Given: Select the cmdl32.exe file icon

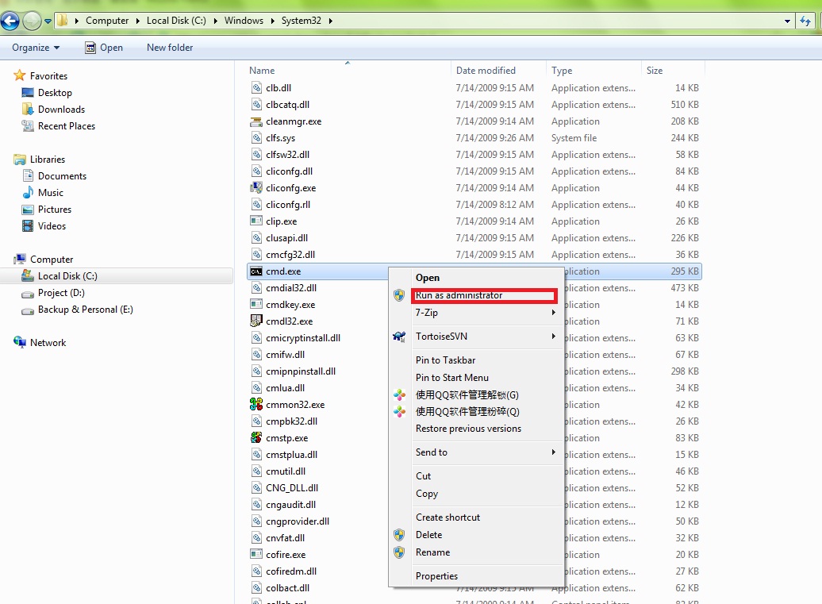Looking at the screenshot, I should (x=255, y=321).
